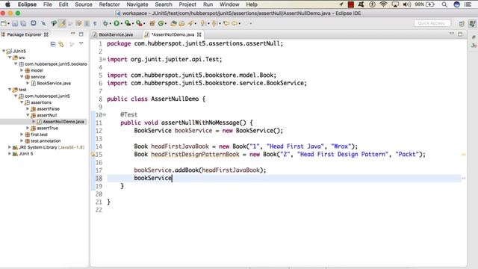Minimize the Package Explorer panel

pos(73,34)
